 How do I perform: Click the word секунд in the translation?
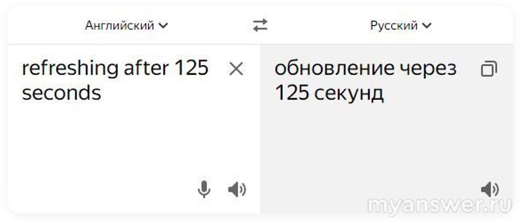click(349, 94)
